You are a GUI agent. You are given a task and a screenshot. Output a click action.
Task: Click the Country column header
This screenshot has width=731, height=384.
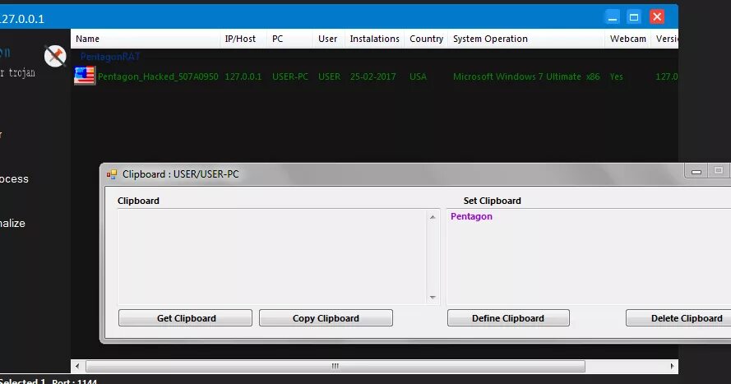426,39
